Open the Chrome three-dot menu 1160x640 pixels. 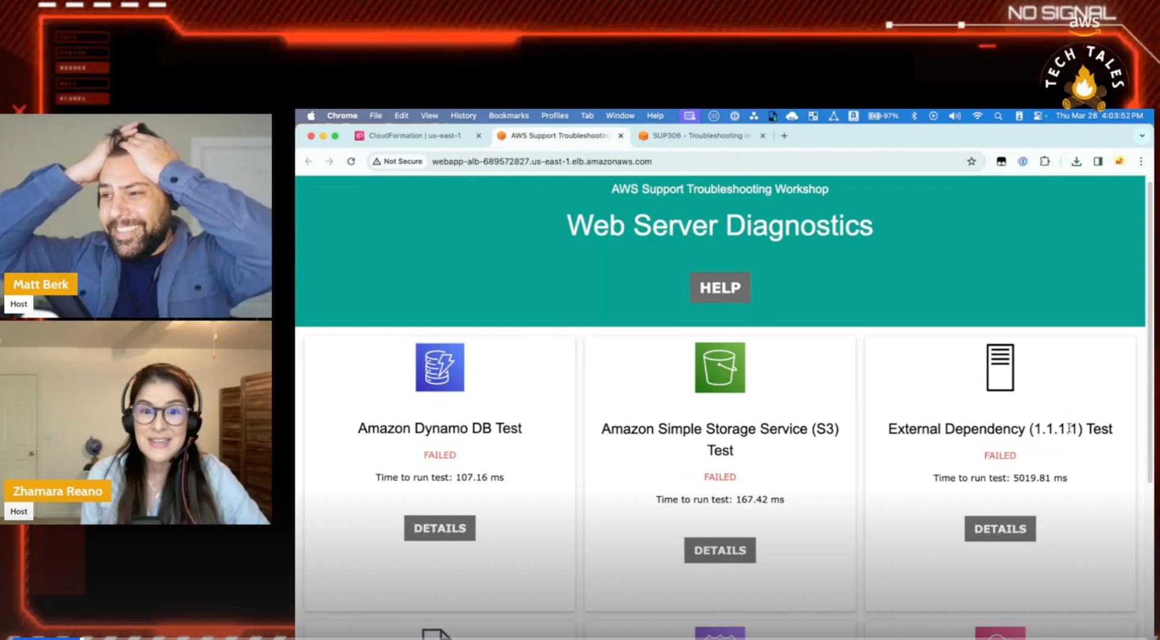coord(1141,162)
